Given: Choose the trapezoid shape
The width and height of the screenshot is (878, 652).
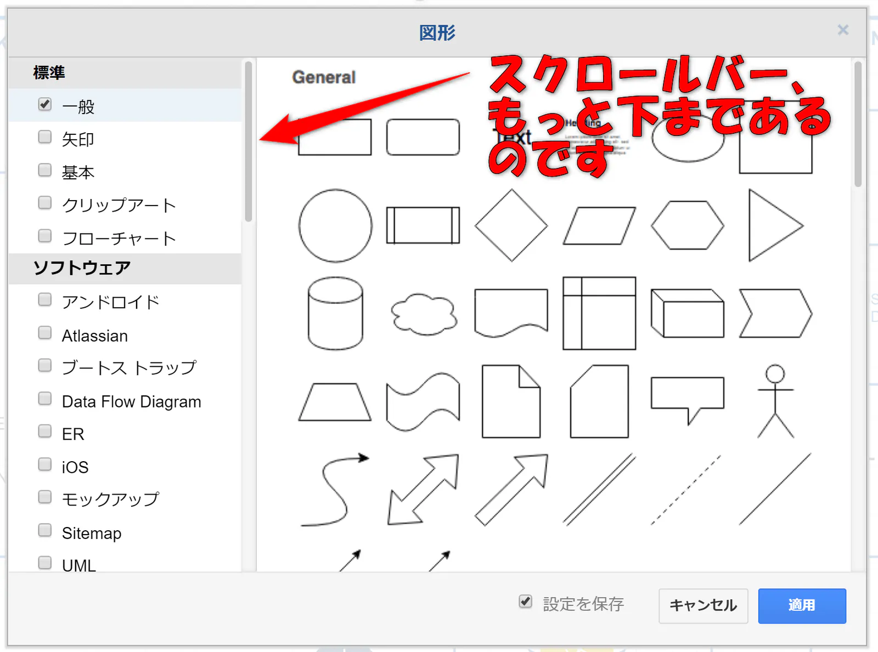Looking at the screenshot, I should [x=335, y=402].
